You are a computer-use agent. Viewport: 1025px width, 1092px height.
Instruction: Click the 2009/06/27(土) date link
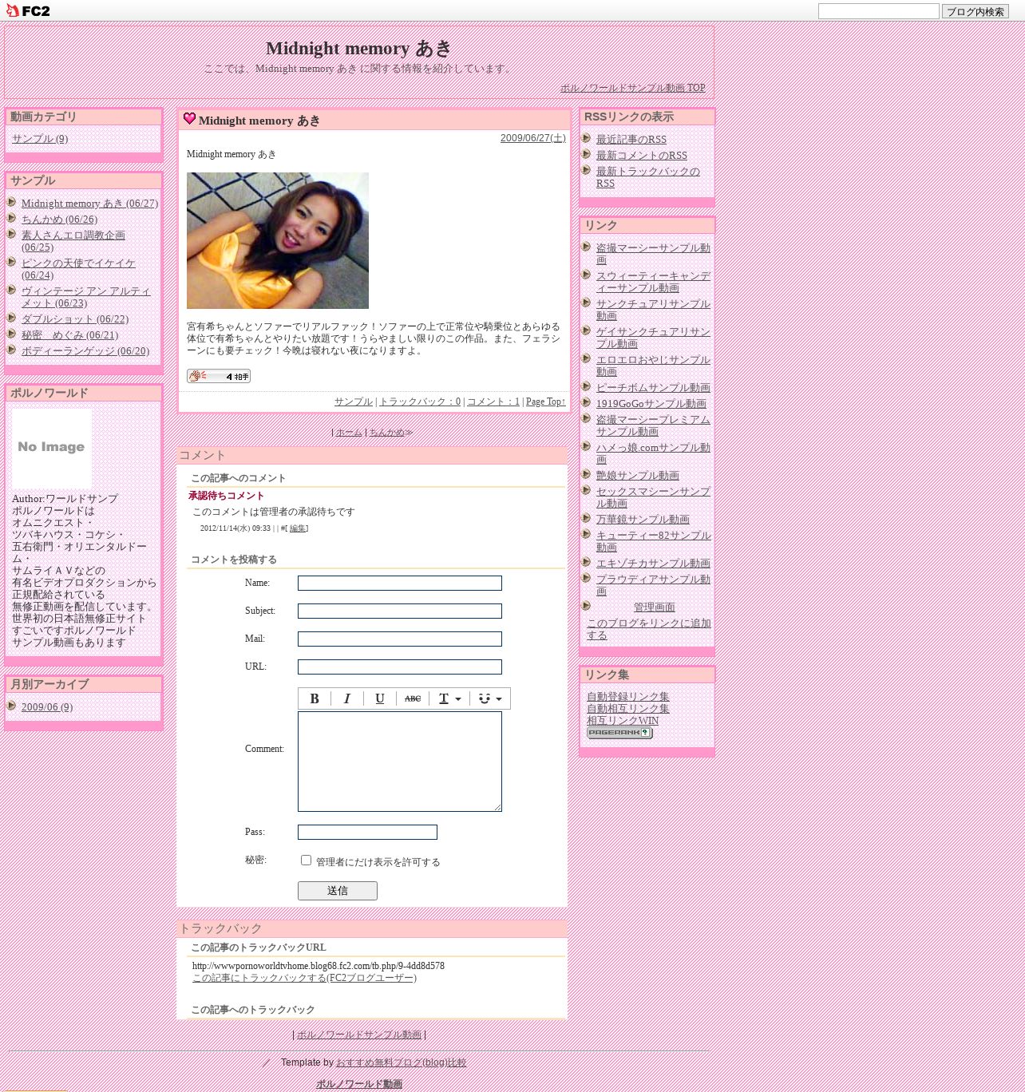pyautogui.click(x=533, y=138)
